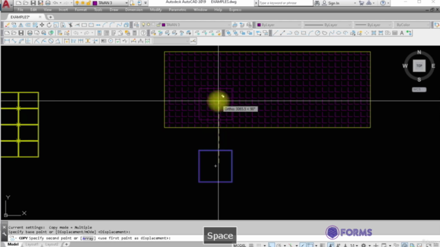The height and width of the screenshot is (247, 440).
Task: Select the Line tool in draw toolbar
Action: tap(276, 33)
